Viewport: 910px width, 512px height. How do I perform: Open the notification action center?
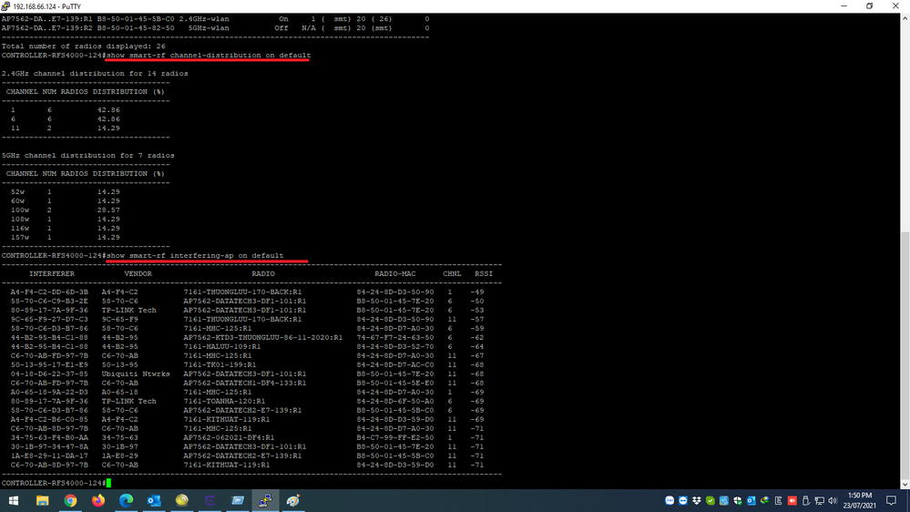click(x=891, y=501)
